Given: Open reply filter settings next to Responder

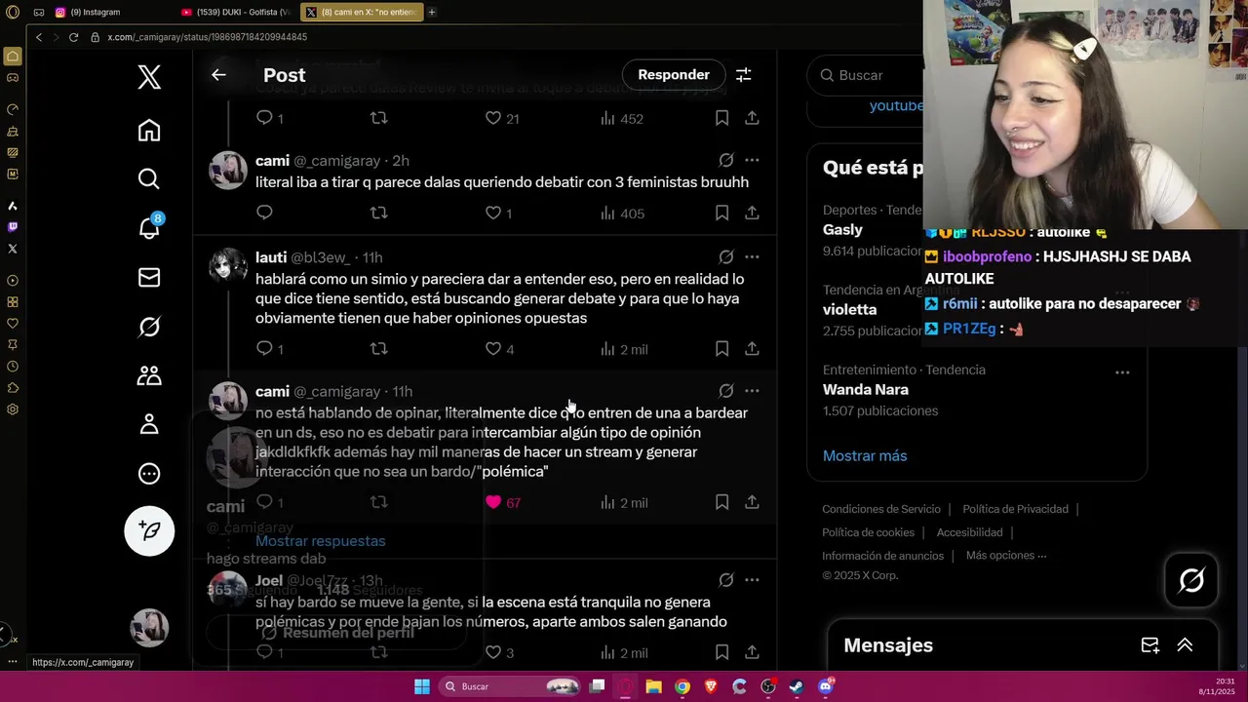Looking at the screenshot, I should coord(743,75).
